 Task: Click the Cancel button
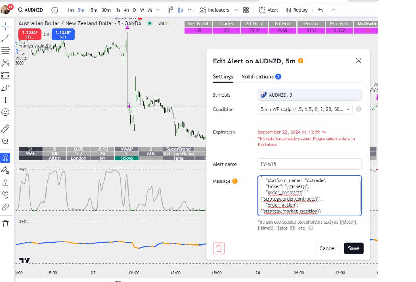(x=328, y=248)
